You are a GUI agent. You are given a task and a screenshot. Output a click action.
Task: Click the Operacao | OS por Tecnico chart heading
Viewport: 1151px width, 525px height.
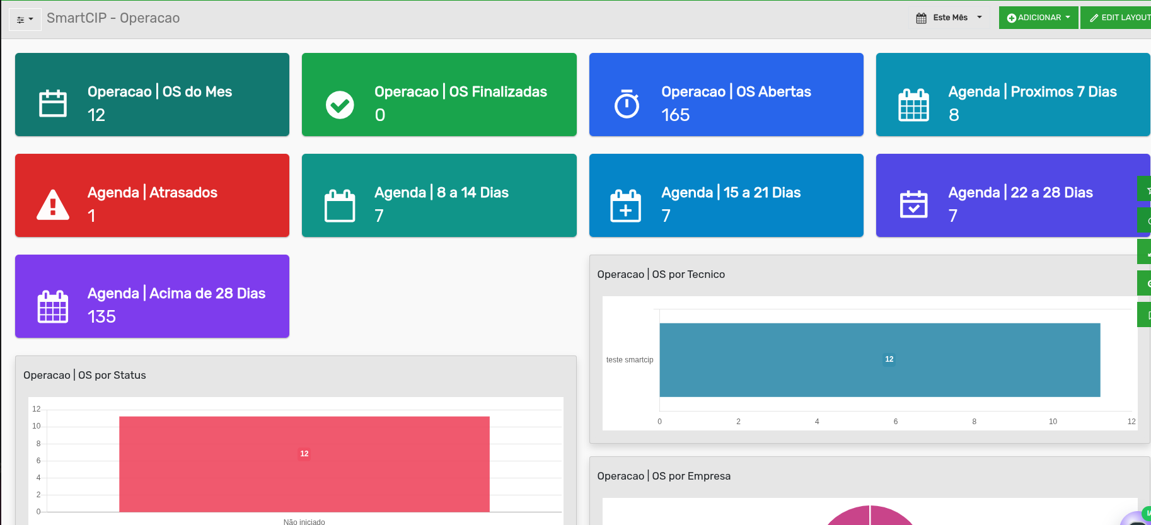point(661,275)
